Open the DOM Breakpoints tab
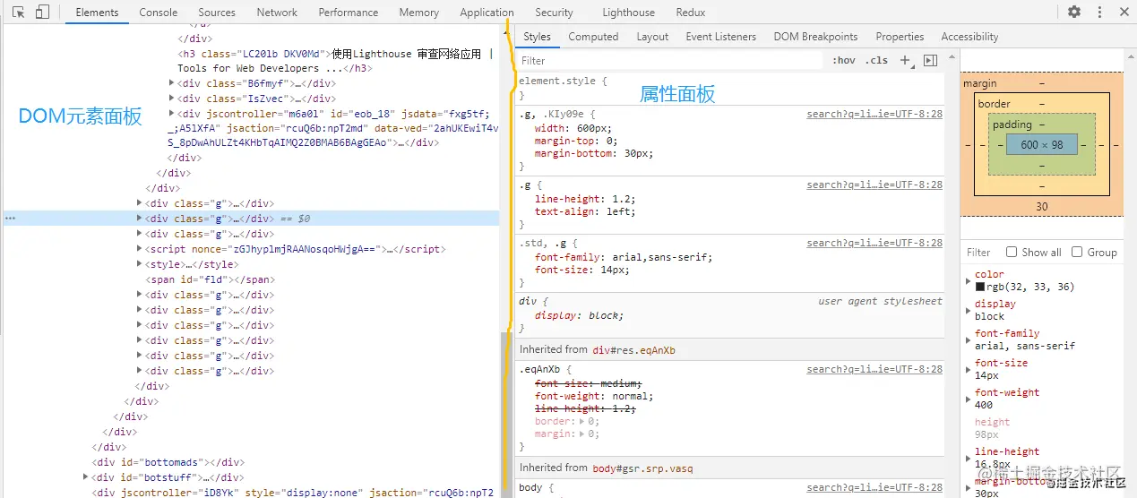Screen dimensions: 1137x498 point(815,37)
